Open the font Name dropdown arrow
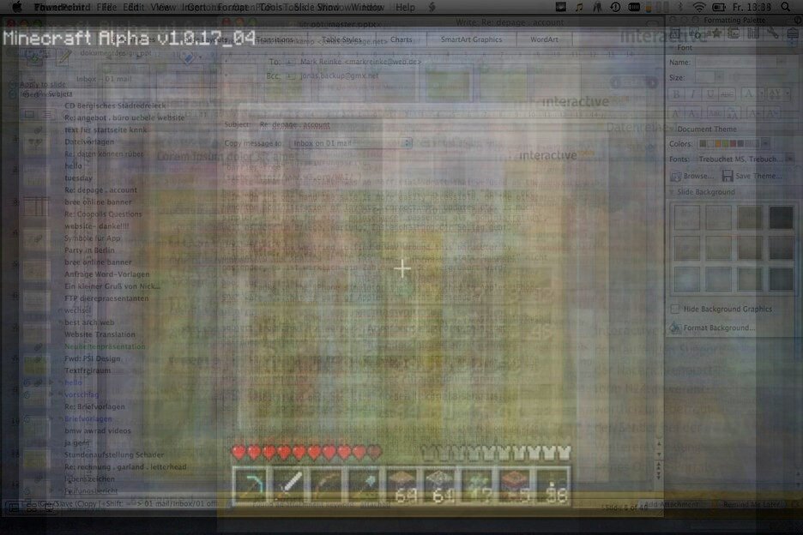The width and height of the screenshot is (803, 535). click(781, 62)
